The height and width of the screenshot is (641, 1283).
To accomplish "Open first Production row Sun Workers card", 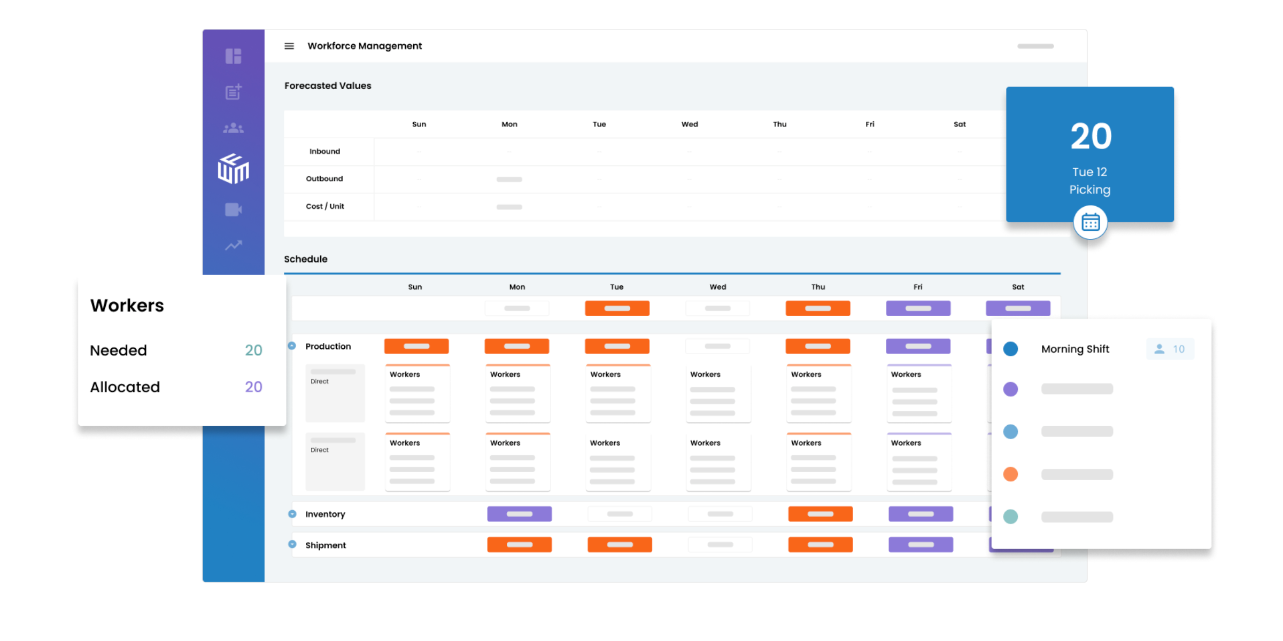I will click(x=418, y=393).
